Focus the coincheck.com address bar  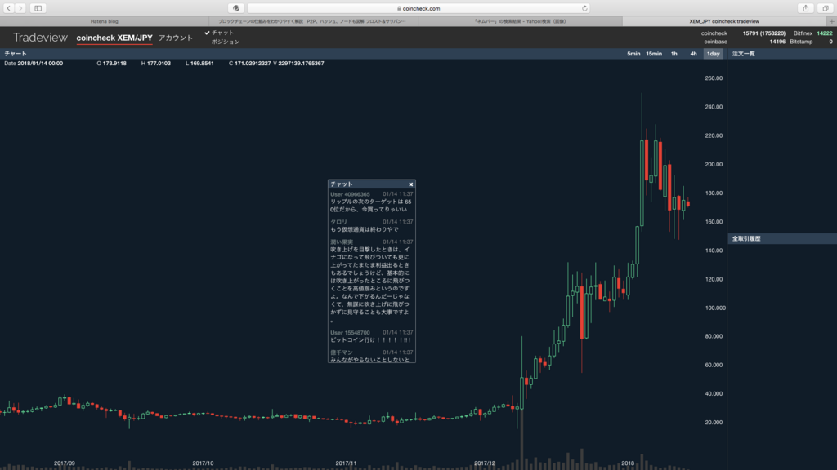[x=418, y=8]
